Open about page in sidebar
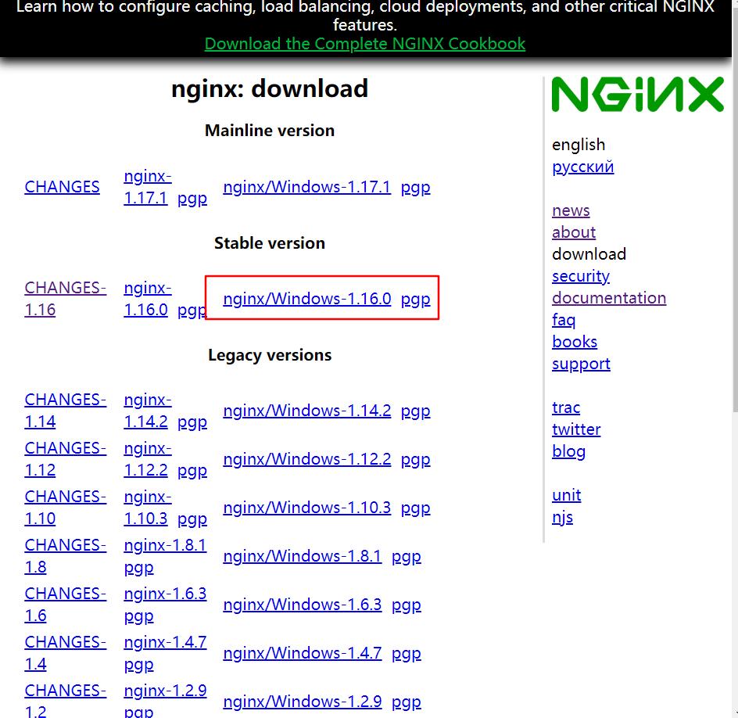 (574, 232)
